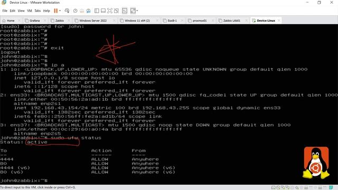This screenshot has height=190, width=338.
Task: Close the proxmox01 tab
Action: [213, 21]
